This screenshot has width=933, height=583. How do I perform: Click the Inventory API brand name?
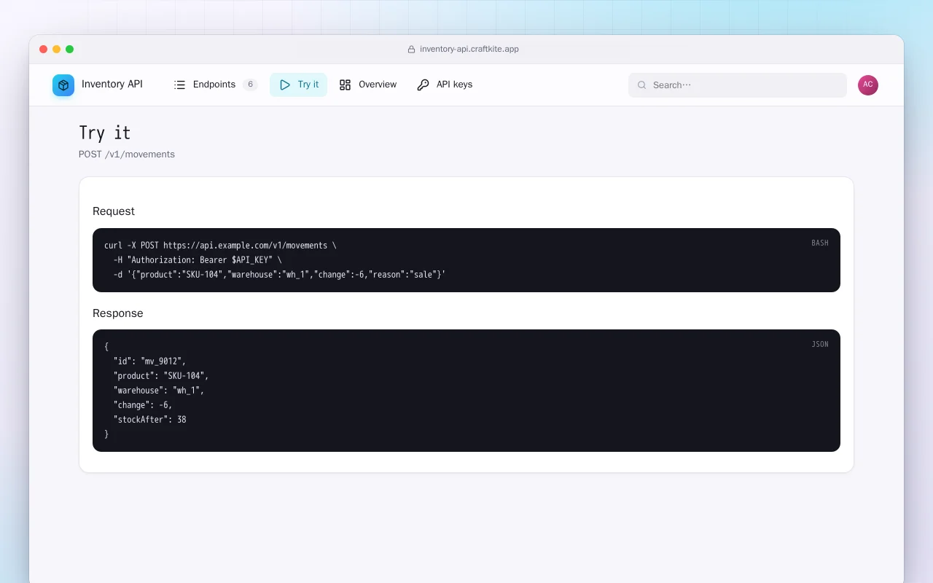(x=112, y=85)
